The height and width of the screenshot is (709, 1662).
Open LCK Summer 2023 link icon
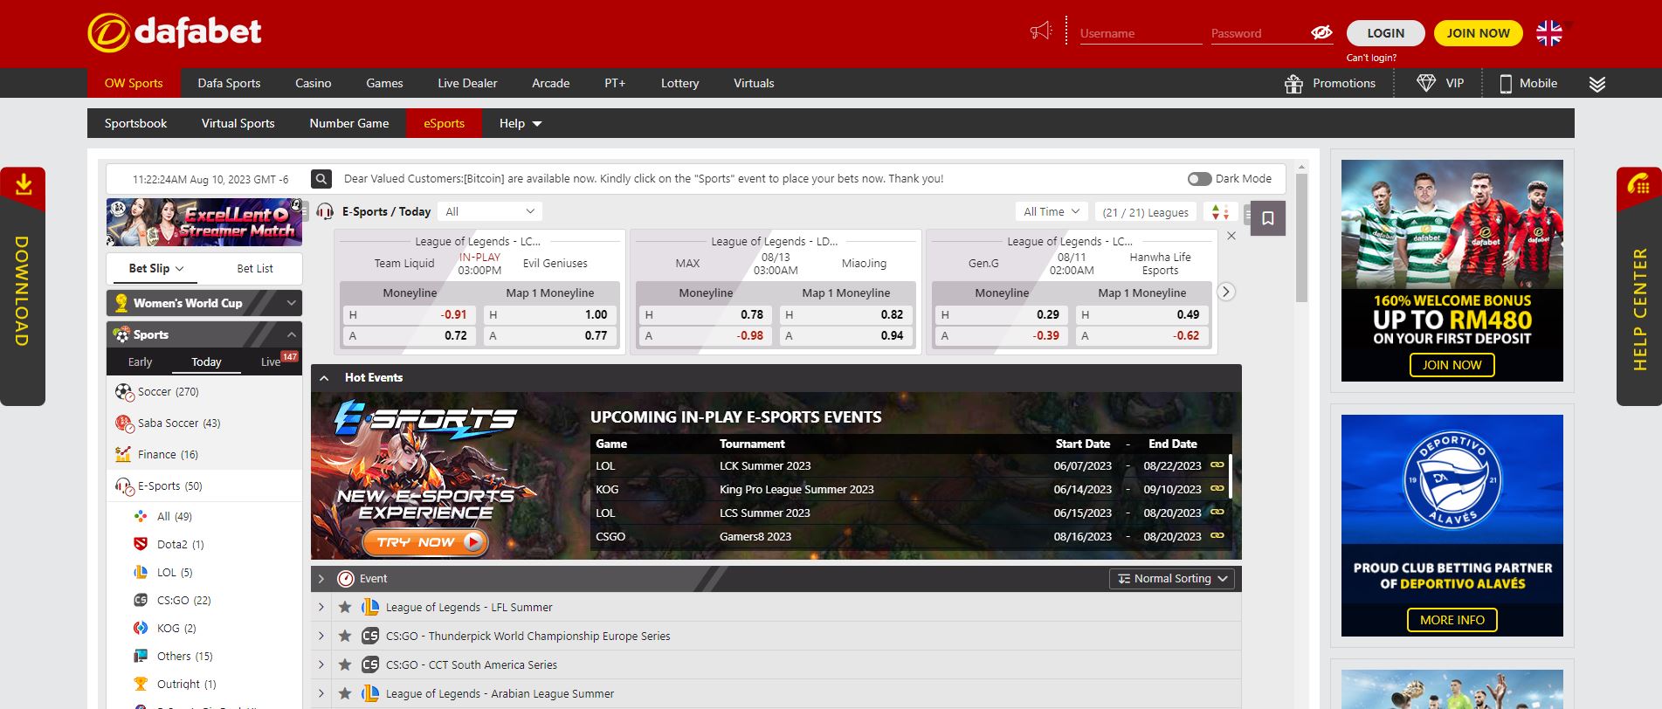pyautogui.click(x=1217, y=465)
